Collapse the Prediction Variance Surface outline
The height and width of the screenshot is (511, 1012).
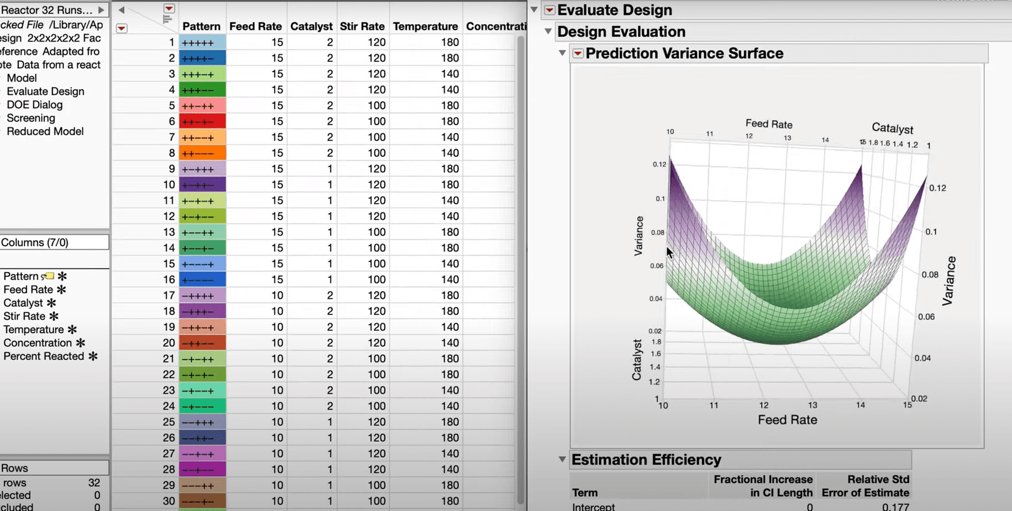[x=562, y=54]
